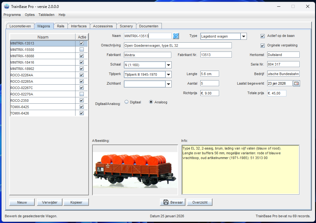Open the Opties menu

30,15
